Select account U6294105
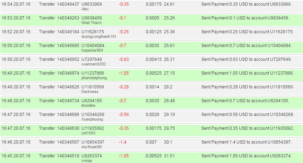This screenshot has width=303, height=163. [92, 101]
